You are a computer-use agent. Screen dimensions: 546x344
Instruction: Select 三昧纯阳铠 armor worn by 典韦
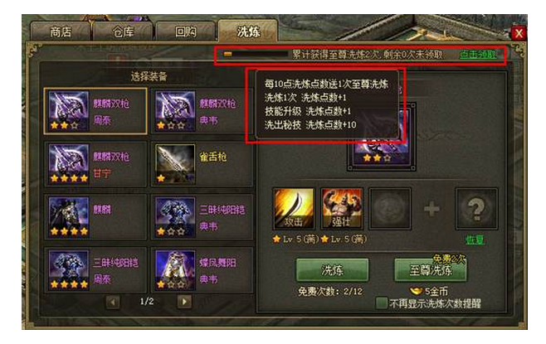(x=202, y=217)
